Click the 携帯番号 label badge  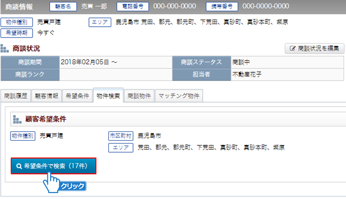click(x=222, y=6)
